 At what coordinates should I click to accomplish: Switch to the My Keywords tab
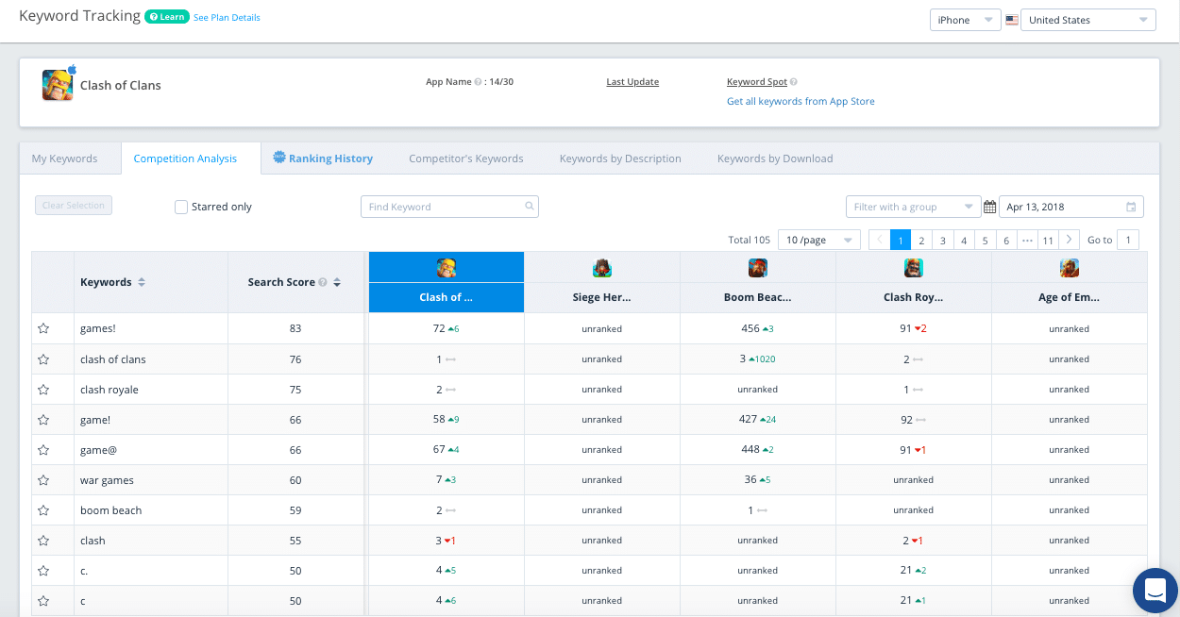pyautogui.click(x=64, y=158)
